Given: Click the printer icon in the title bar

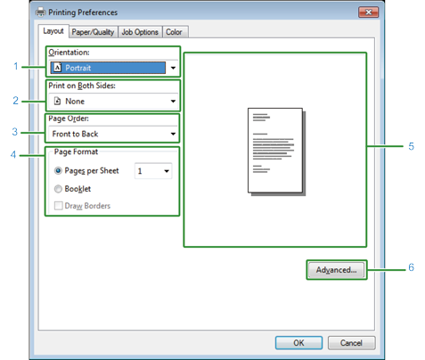Looking at the screenshot, I should (x=40, y=12).
